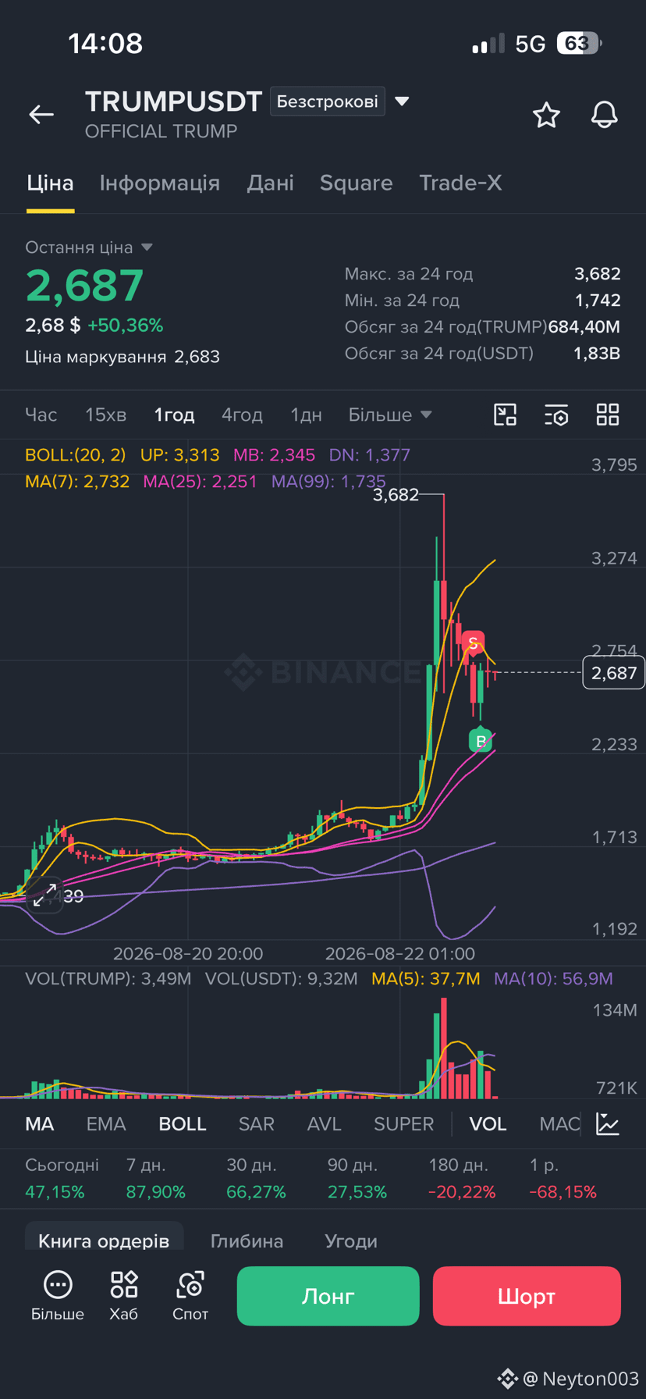Toggle the SAR indicator
Screen dimensions: 646x1399
pos(257,1124)
